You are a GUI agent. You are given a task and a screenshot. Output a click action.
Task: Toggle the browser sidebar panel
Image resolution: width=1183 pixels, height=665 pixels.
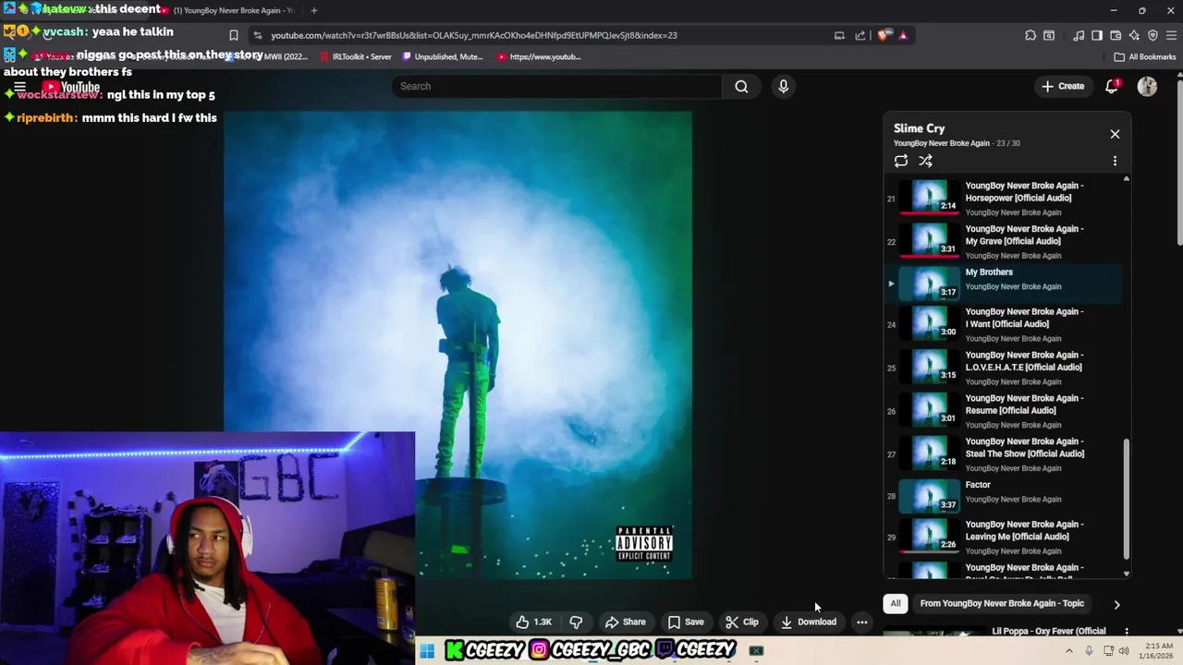(1097, 35)
